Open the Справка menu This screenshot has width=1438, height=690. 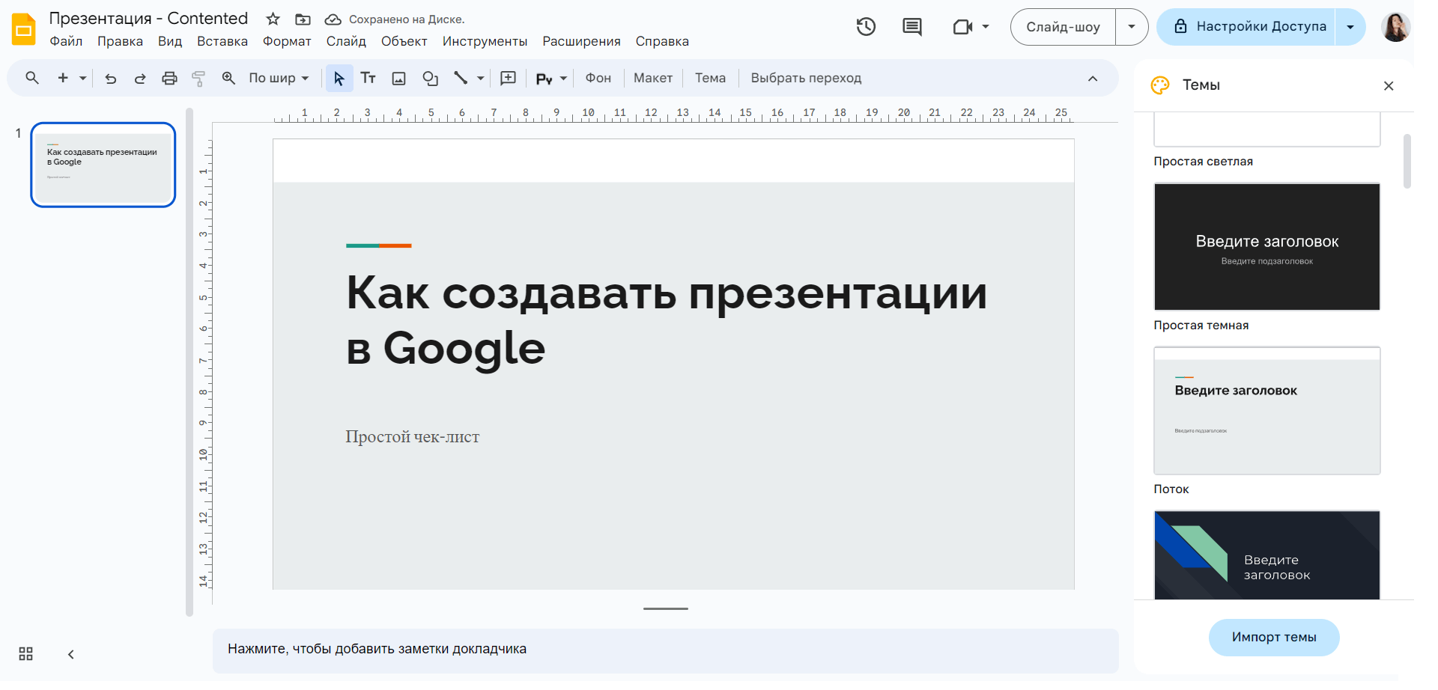coord(662,41)
